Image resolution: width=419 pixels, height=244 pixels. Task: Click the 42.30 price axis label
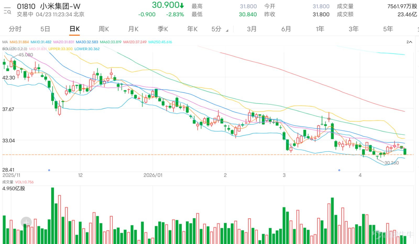pyautogui.click(x=9, y=78)
